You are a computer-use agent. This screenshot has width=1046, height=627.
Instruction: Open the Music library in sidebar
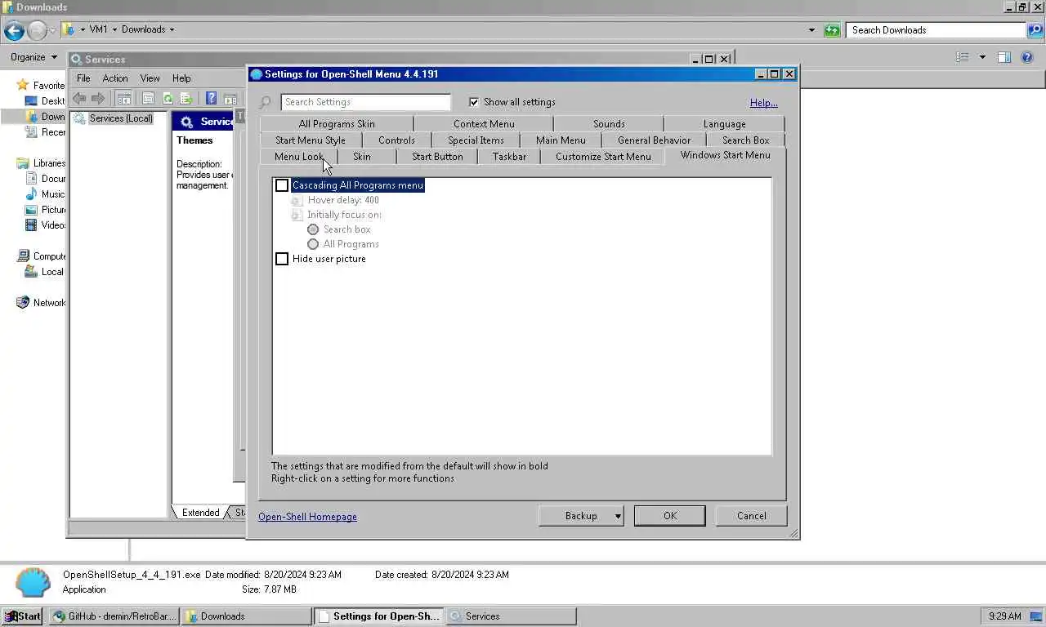[31, 194]
